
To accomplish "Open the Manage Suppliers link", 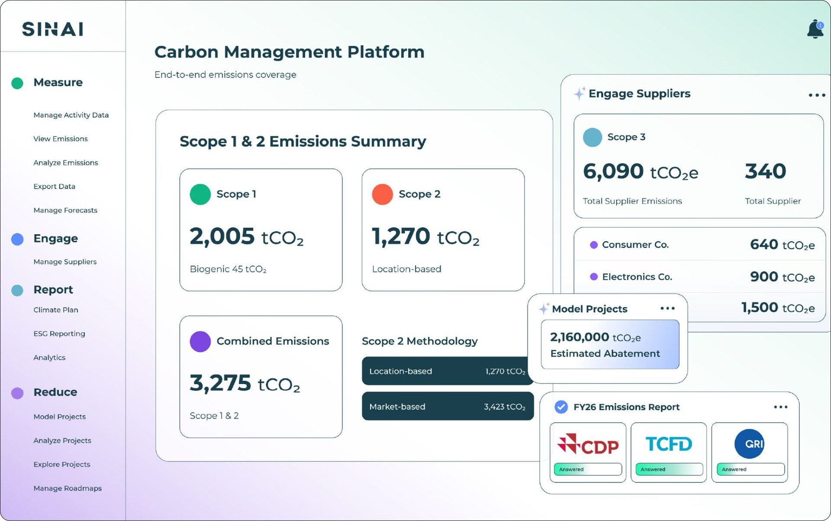I will point(65,262).
